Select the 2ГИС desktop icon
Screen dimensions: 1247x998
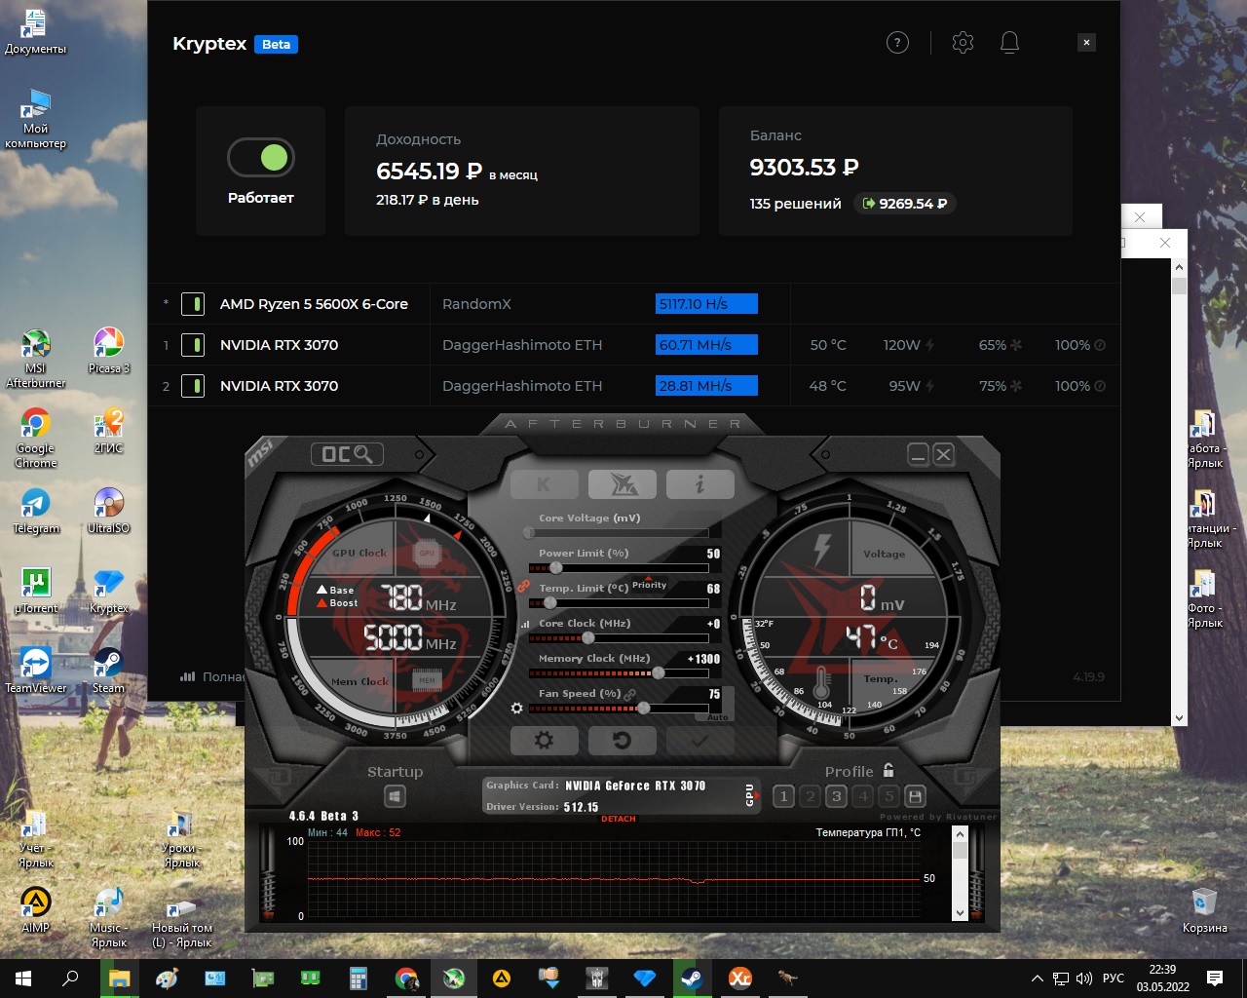tap(108, 432)
